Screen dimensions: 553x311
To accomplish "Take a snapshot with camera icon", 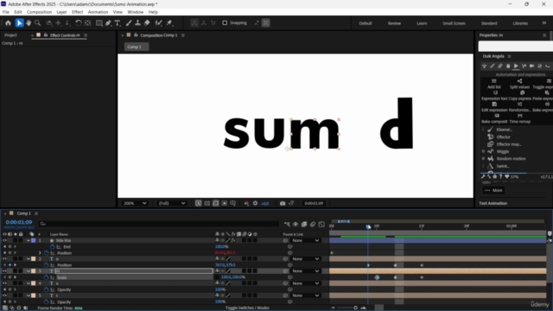I will (283, 204).
